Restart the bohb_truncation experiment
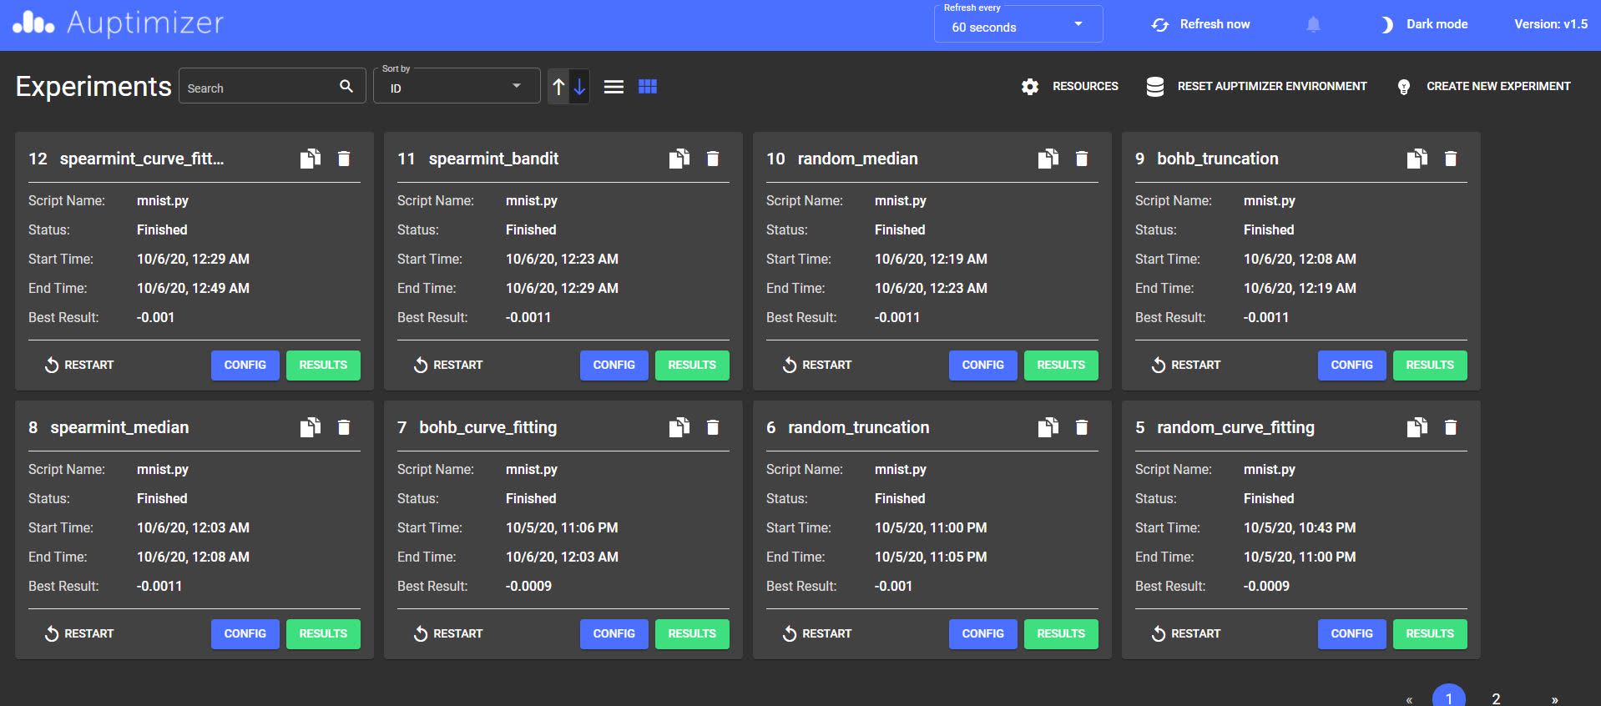This screenshot has height=706, width=1601. 1185,365
